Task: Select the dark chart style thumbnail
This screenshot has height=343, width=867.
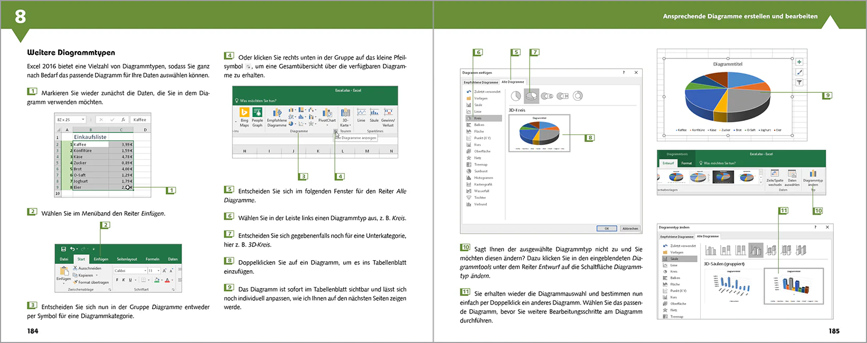Action: [723, 176]
